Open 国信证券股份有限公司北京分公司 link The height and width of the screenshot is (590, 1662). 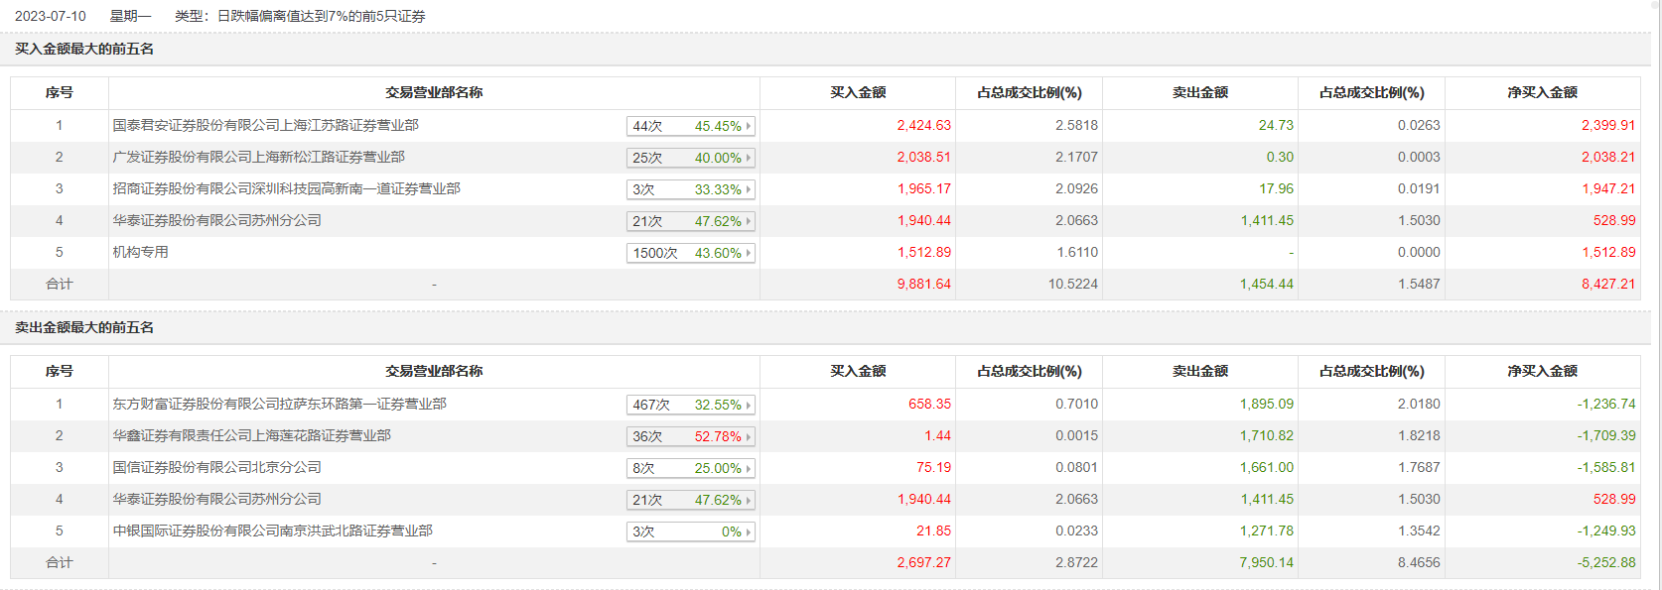click(x=216, y=467)
